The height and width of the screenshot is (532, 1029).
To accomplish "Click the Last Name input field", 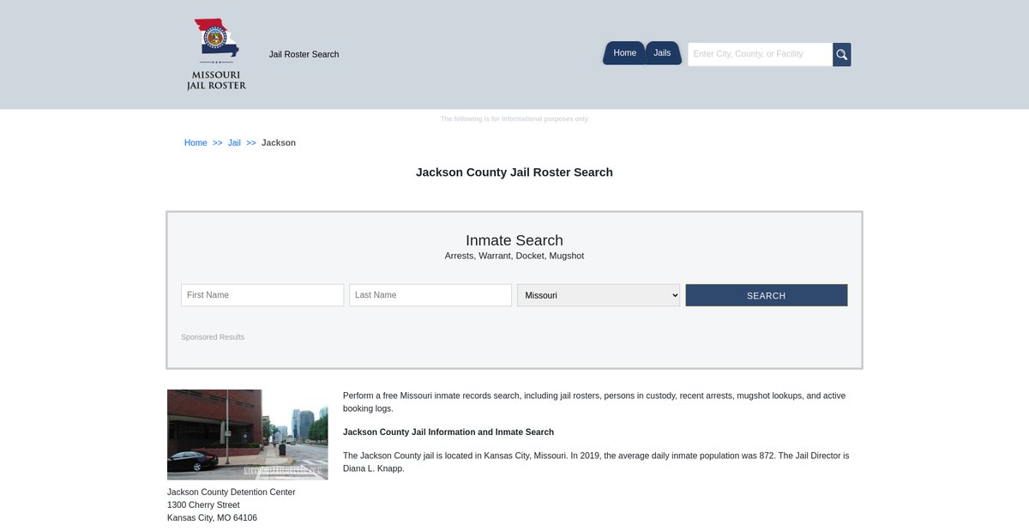I will tap(430, 295).
